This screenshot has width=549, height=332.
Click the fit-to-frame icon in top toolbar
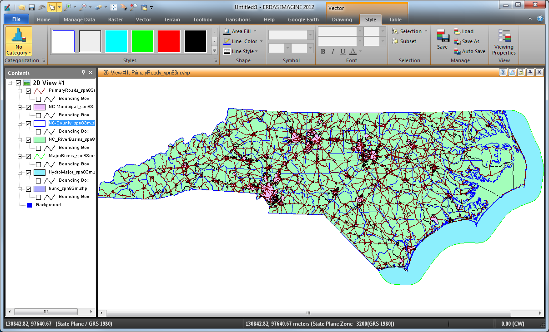coord(114,7)
